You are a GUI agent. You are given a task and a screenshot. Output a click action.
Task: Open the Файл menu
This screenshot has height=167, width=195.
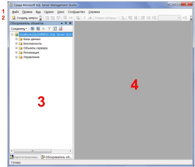tap(15, 12)
